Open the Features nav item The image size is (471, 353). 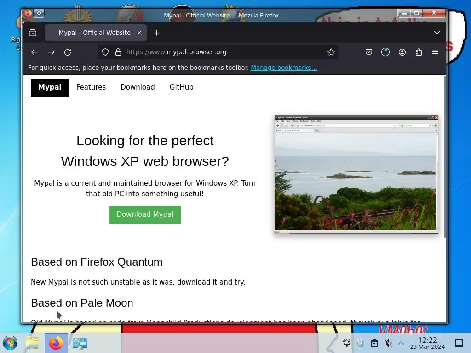coord(91,87)
